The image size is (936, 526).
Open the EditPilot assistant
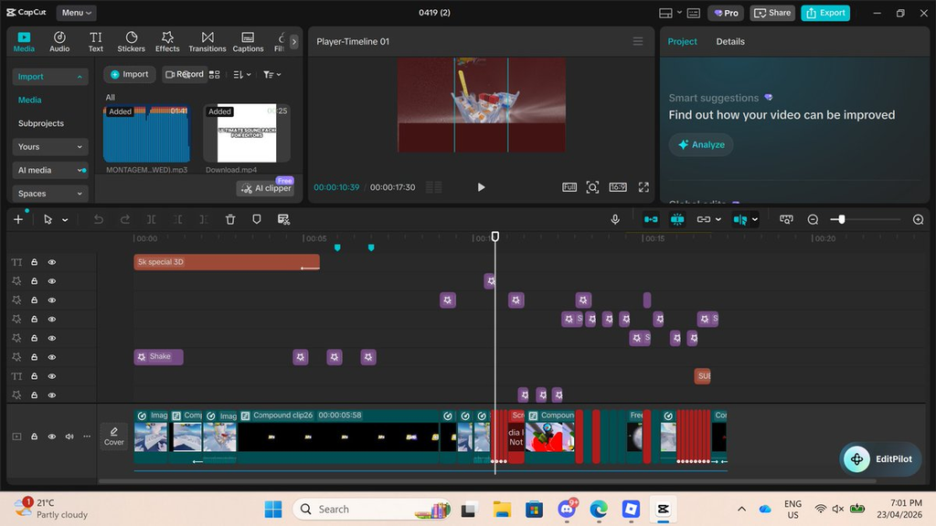point(880,459)
